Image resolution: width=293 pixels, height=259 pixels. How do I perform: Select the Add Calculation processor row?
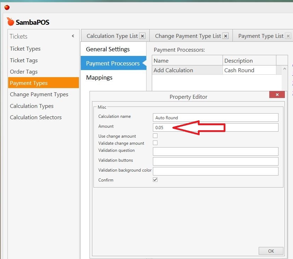(173, 70)
